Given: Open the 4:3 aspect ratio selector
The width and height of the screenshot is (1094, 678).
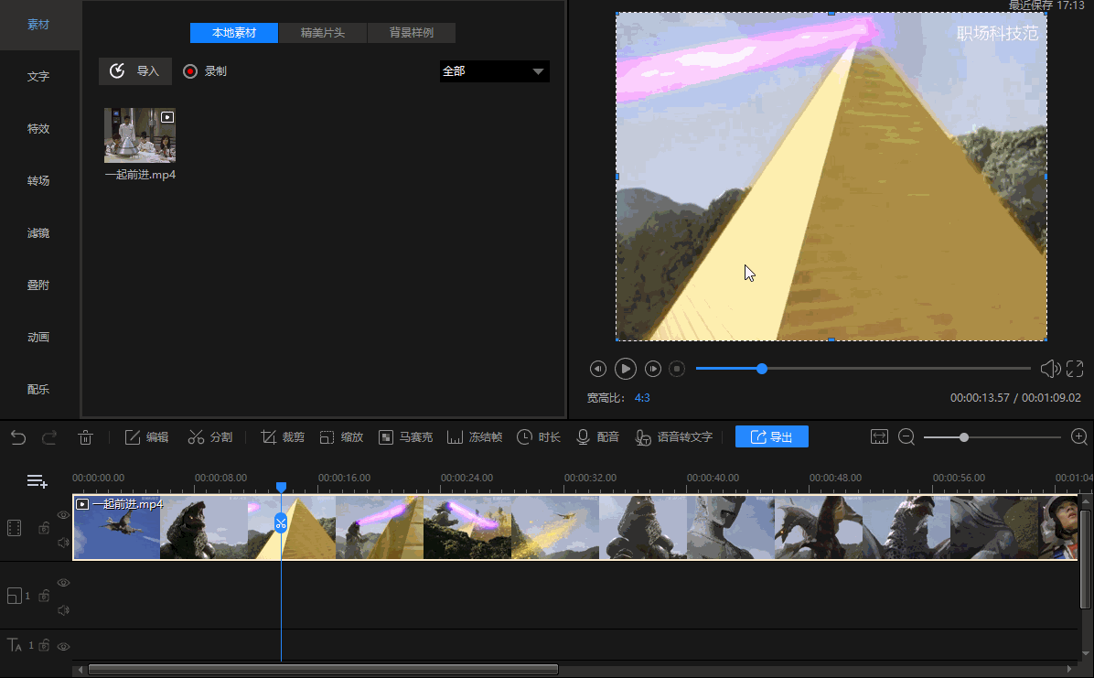Looking at the screenshot, I should coord(642,398).
